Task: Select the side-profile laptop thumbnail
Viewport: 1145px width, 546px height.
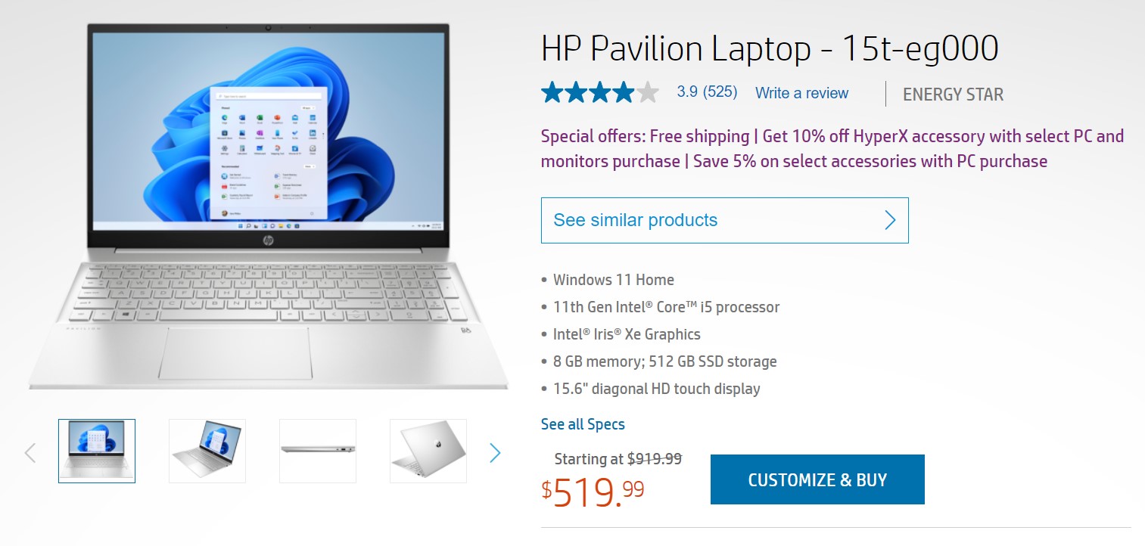Action: click(x=318, y=451)
